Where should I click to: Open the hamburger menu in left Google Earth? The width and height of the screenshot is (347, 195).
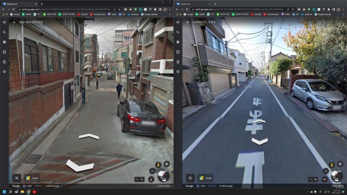coord(4,22)
